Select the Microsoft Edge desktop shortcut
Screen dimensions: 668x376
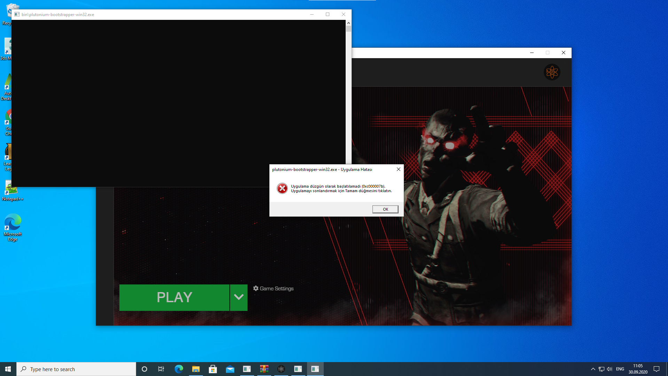(13, 227)
